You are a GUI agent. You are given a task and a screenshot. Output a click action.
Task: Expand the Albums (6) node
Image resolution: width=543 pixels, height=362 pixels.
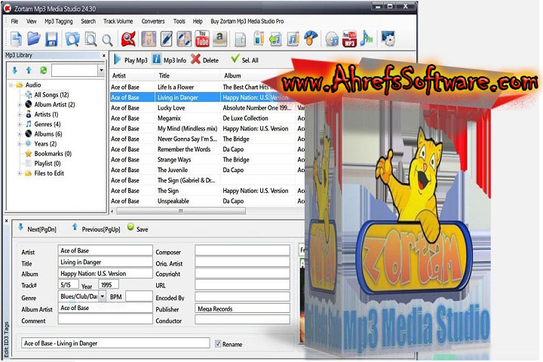pyautogui.click(x=20, y=133)
